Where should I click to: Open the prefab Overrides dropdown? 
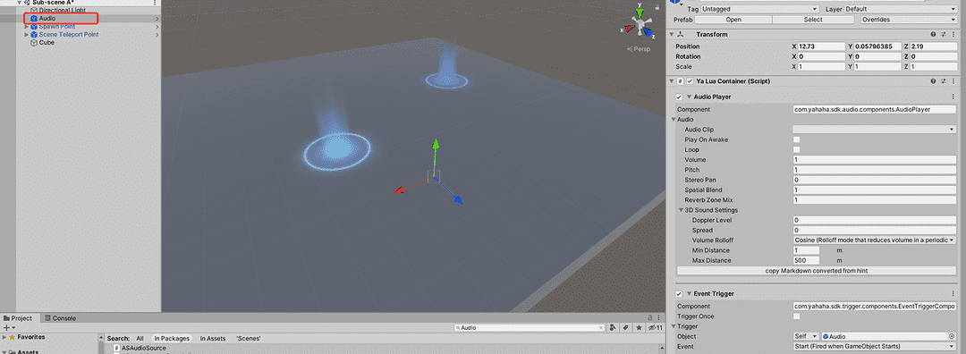coord(908,20)
